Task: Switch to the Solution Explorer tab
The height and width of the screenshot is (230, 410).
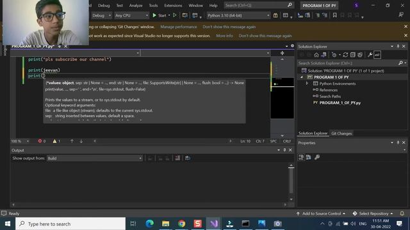Action: pyautogui.click(x=313, y=134)
